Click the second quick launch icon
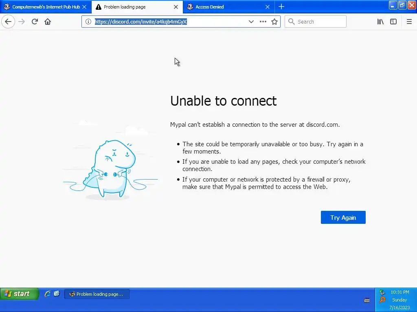 56,293
